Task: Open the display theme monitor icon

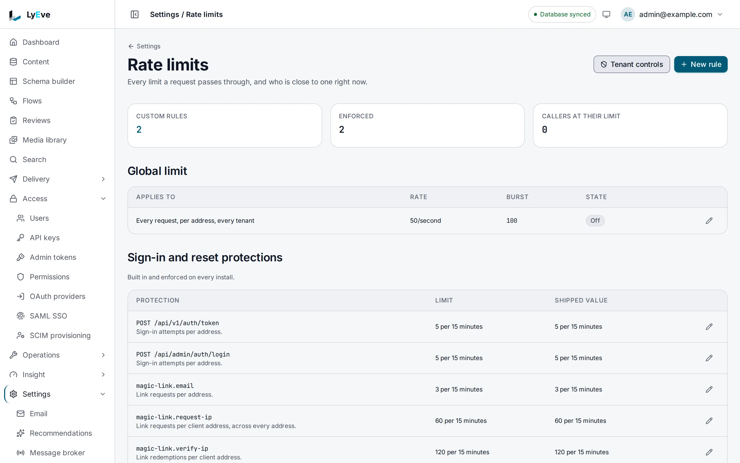Action: (x=606, y=14)
